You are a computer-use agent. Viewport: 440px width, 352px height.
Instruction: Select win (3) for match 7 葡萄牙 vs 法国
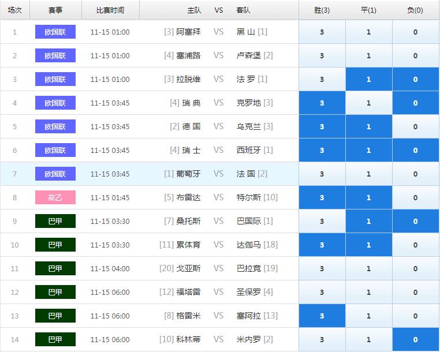(x=322, y=174)
